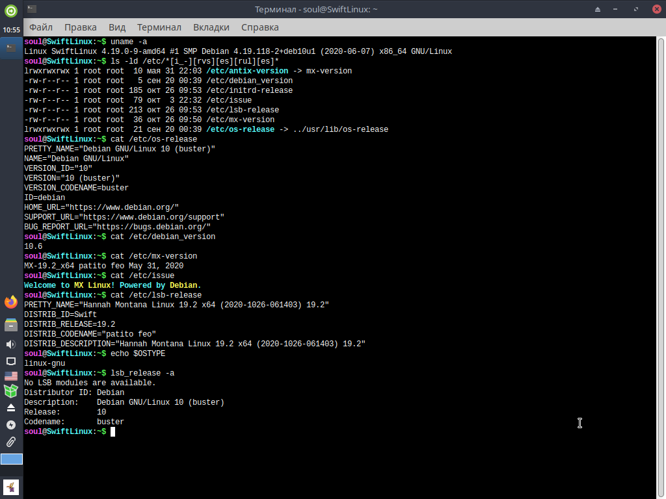The height and width of the screenshot is (499, 666).
Task: Click the US flag keyboard layout icon
Action: (x=11, y=376)
